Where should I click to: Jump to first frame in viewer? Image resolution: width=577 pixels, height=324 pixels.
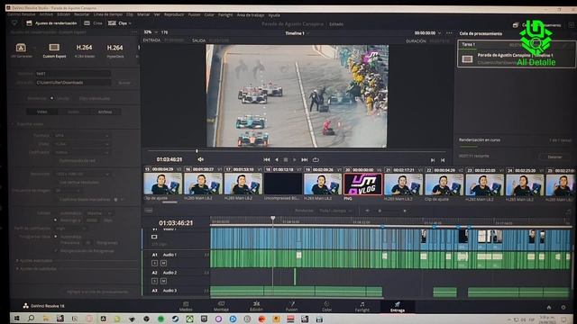click(x=267, y=160)
